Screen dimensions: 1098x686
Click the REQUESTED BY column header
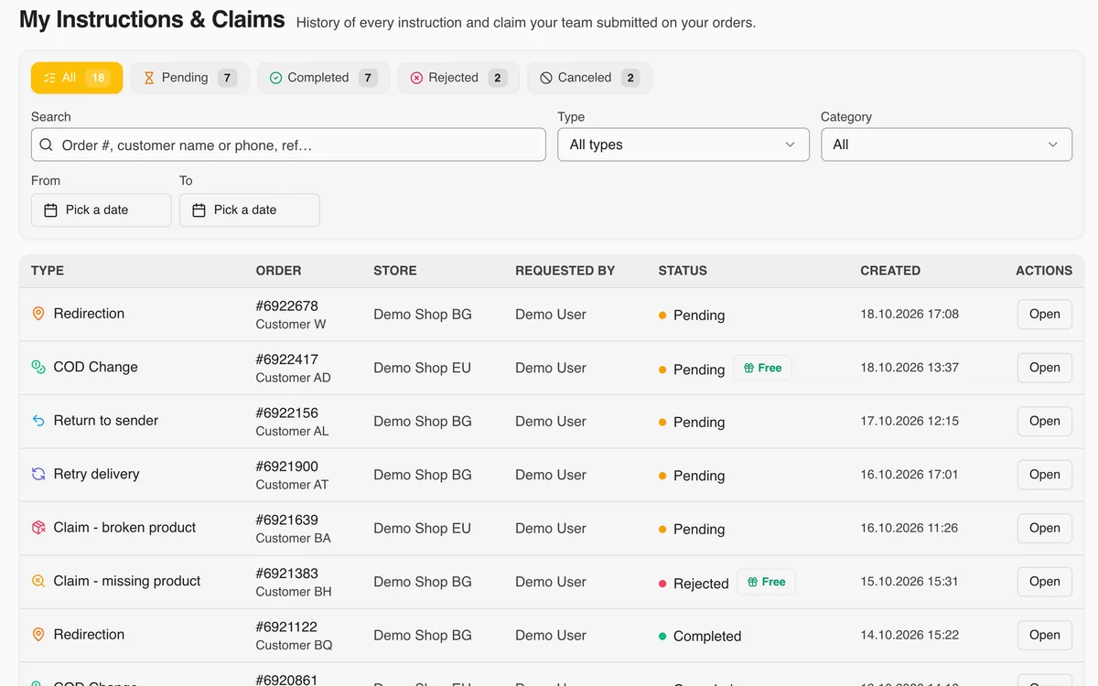coord(565,271)
